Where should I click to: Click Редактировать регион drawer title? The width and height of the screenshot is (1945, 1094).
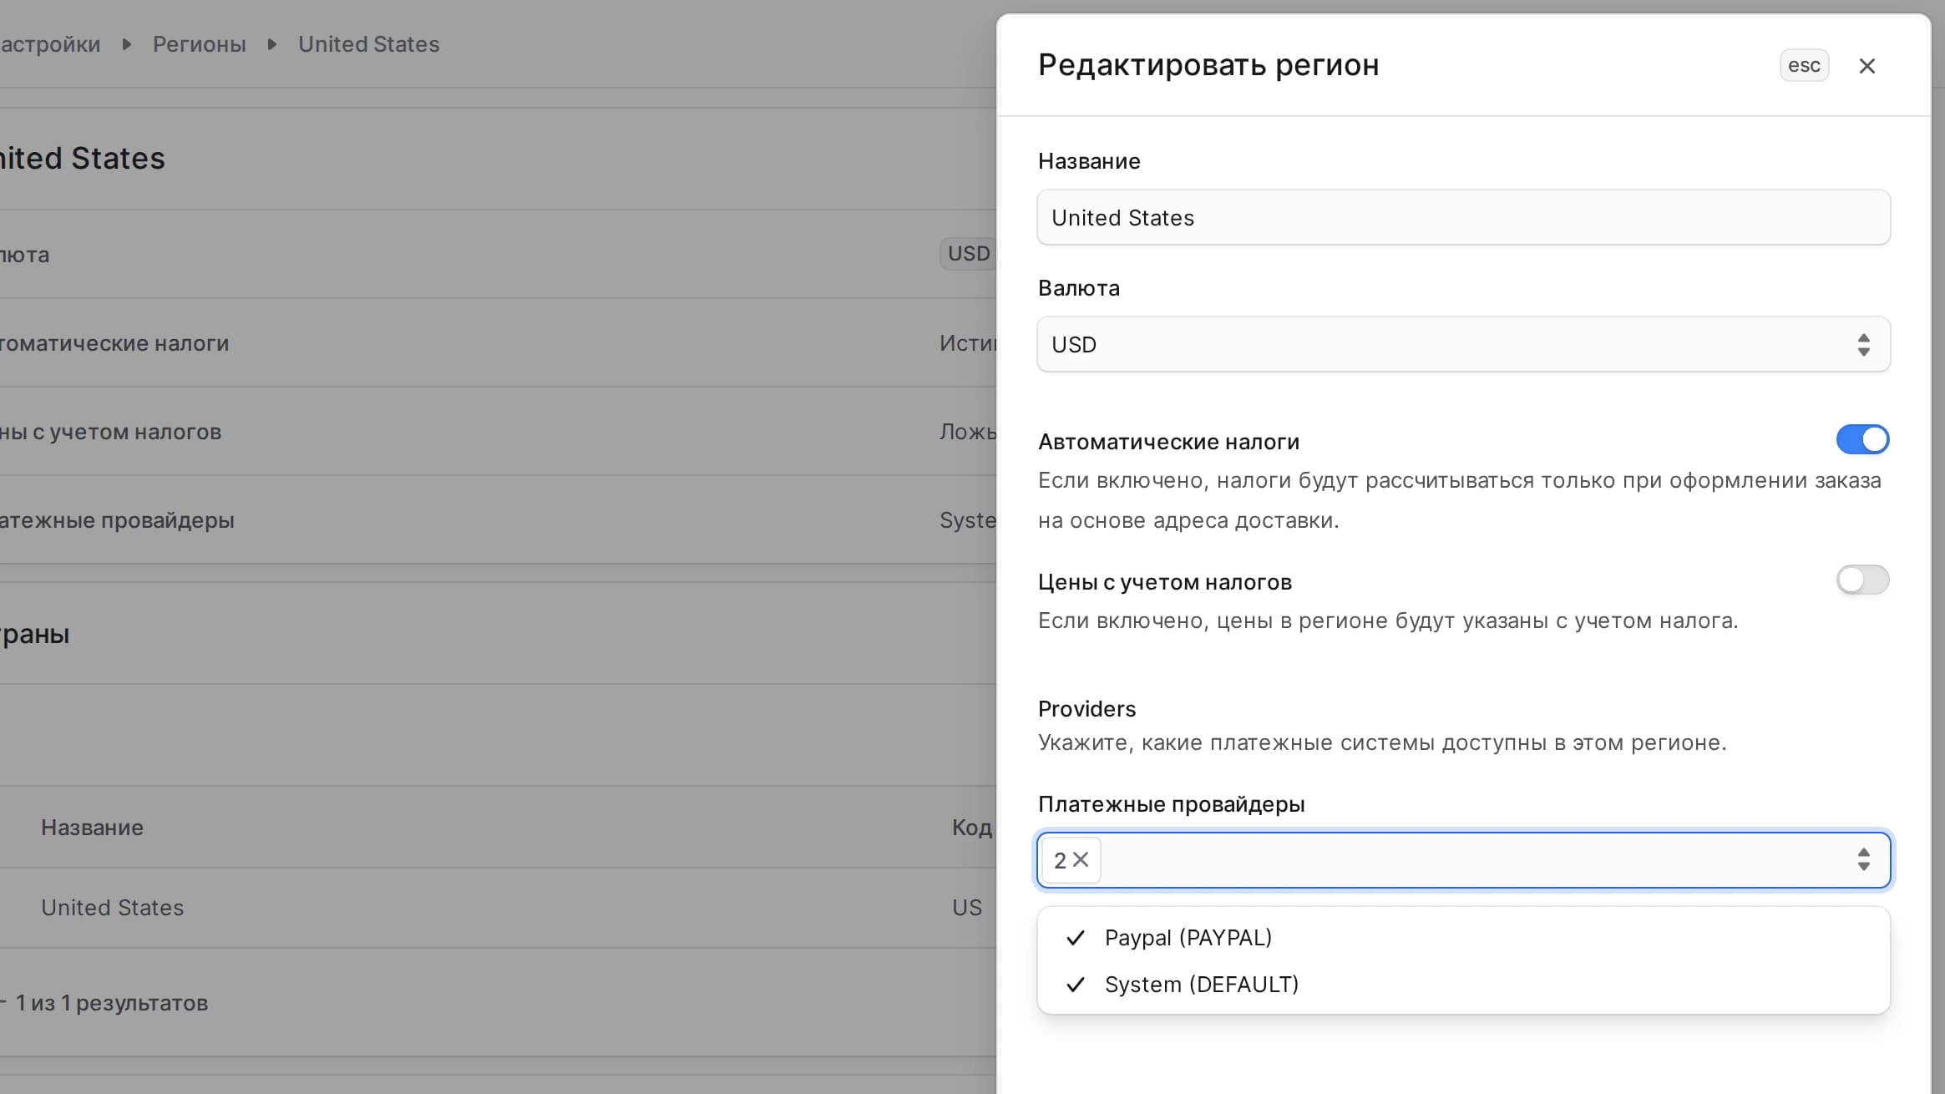pos(1208,65)
